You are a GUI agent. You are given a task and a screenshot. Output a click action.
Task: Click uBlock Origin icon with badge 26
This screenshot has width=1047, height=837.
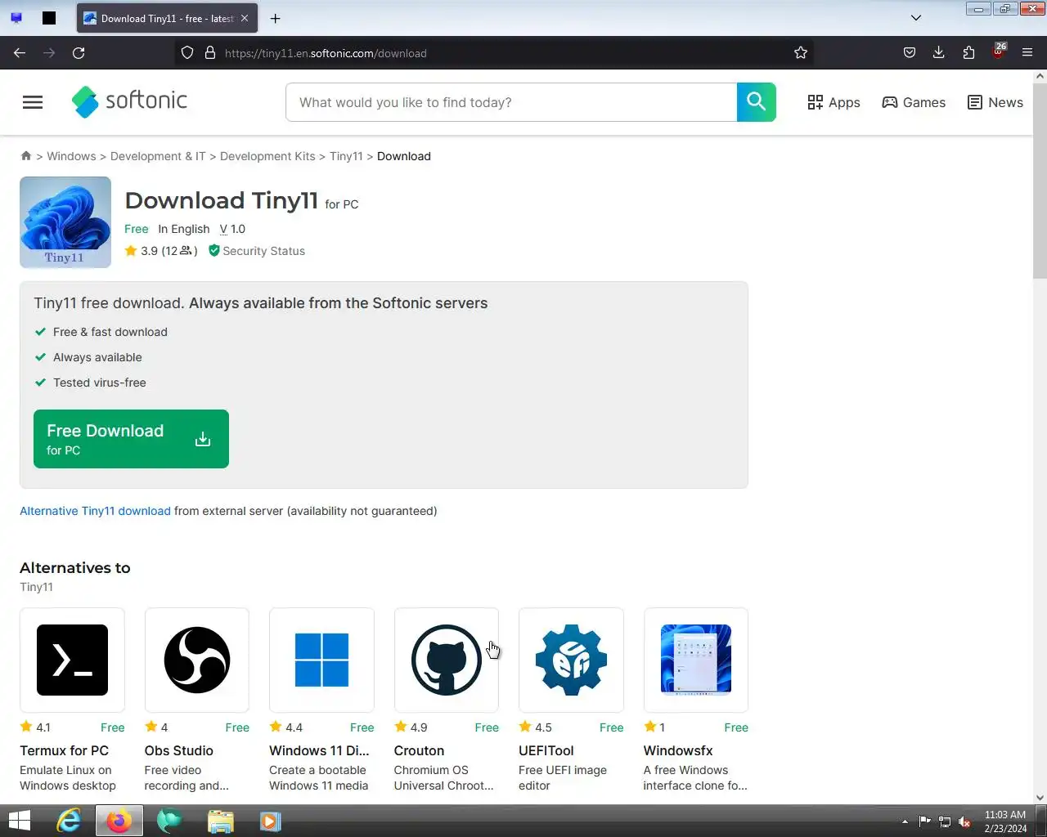(x=999, y=52)
